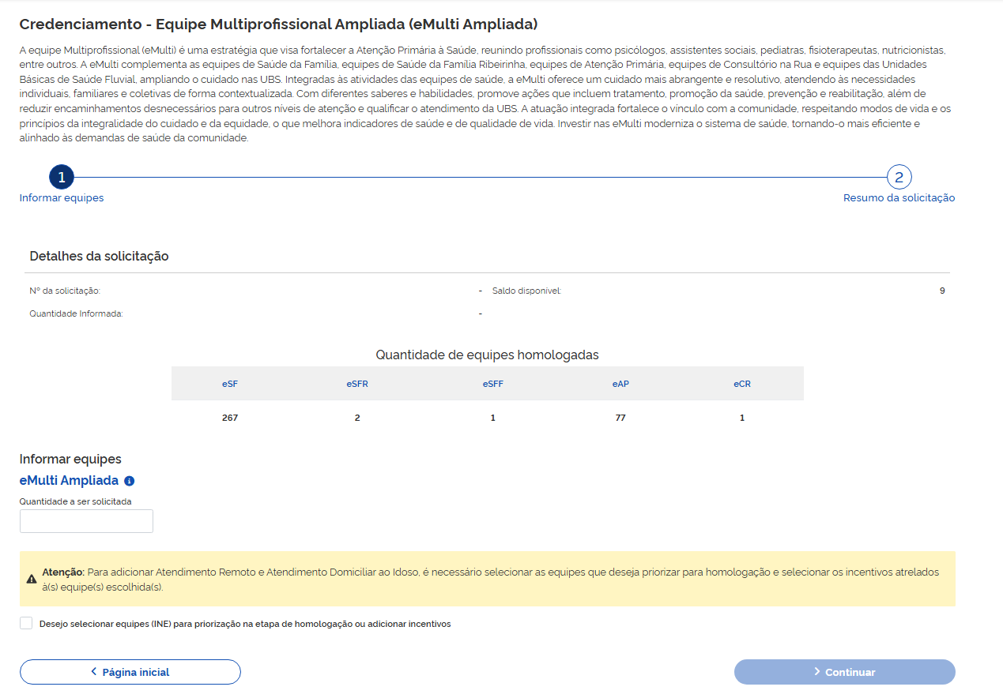Expand the eAP column options
Screen dimensions: 1003x698
click(620, 382)
